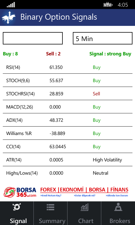
Task: Switch to the Brokers tab label
Action: coord(120,221)
